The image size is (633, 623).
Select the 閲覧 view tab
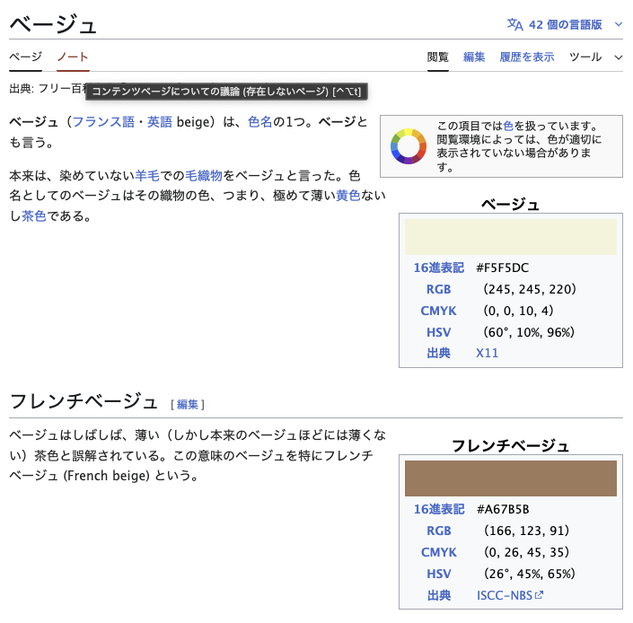point(438,57)
